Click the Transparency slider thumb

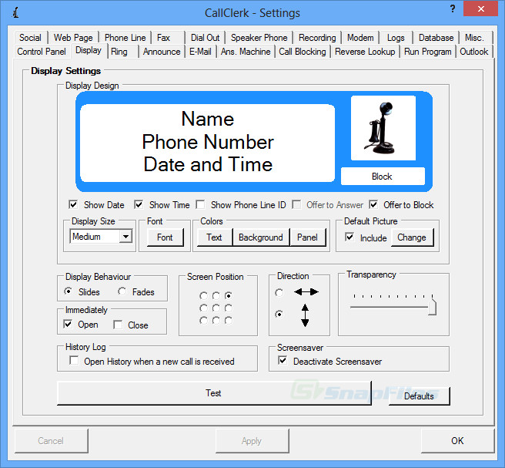(432, 307)
